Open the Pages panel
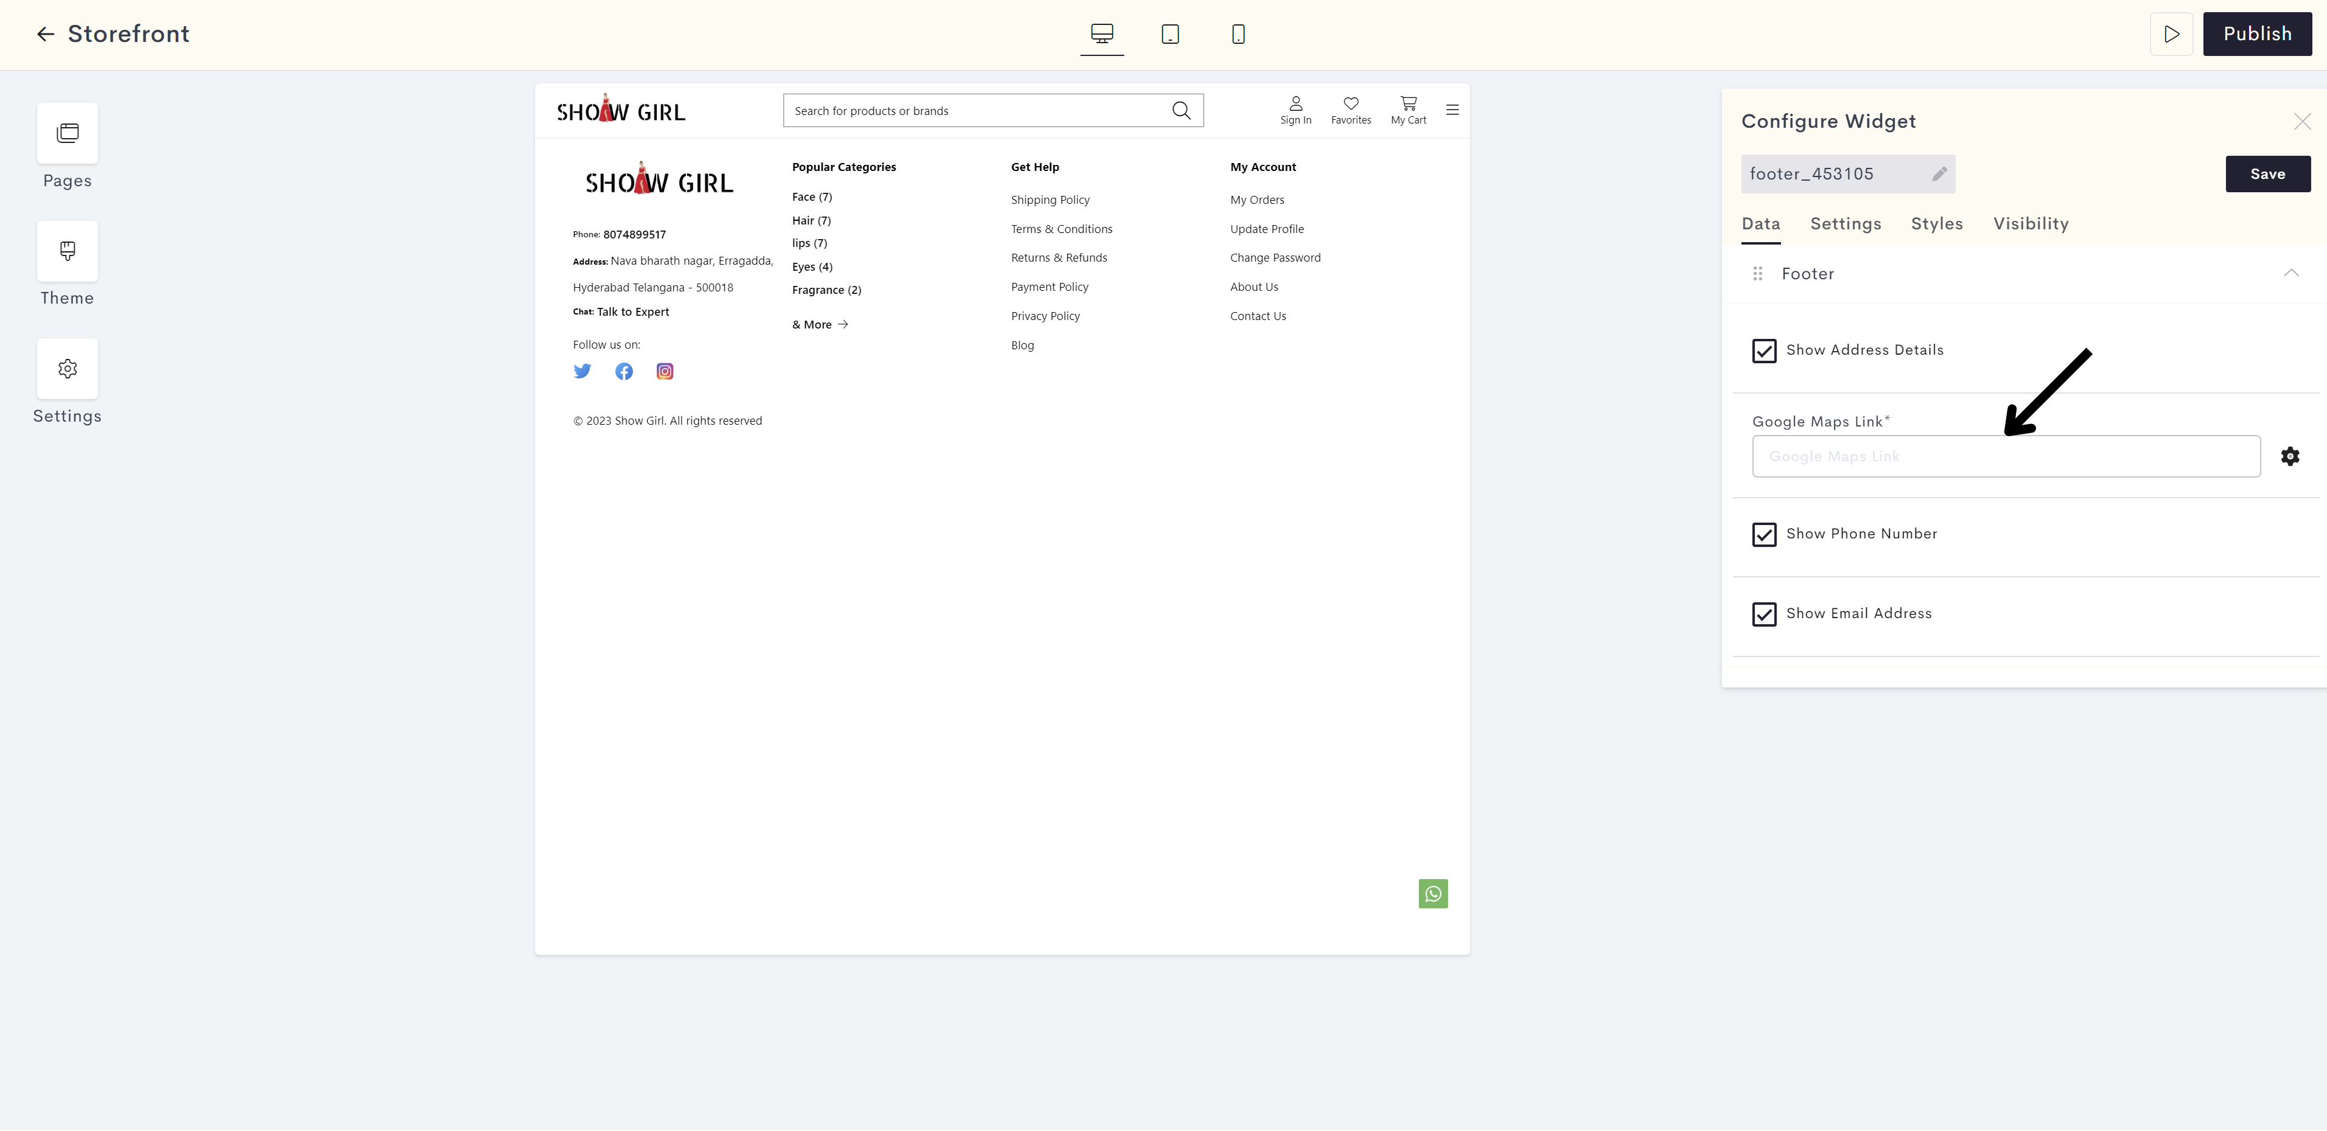Screen dimensions: 2327x1131 tap(68, 134)
